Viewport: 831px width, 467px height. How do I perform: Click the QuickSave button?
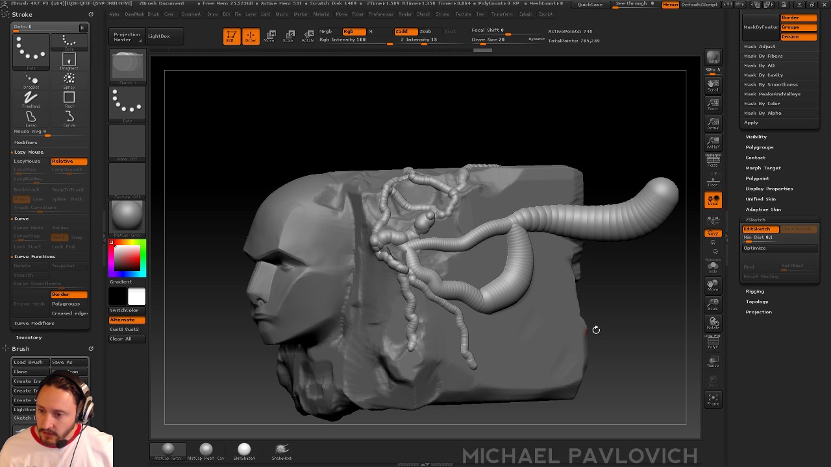point(590,5)
